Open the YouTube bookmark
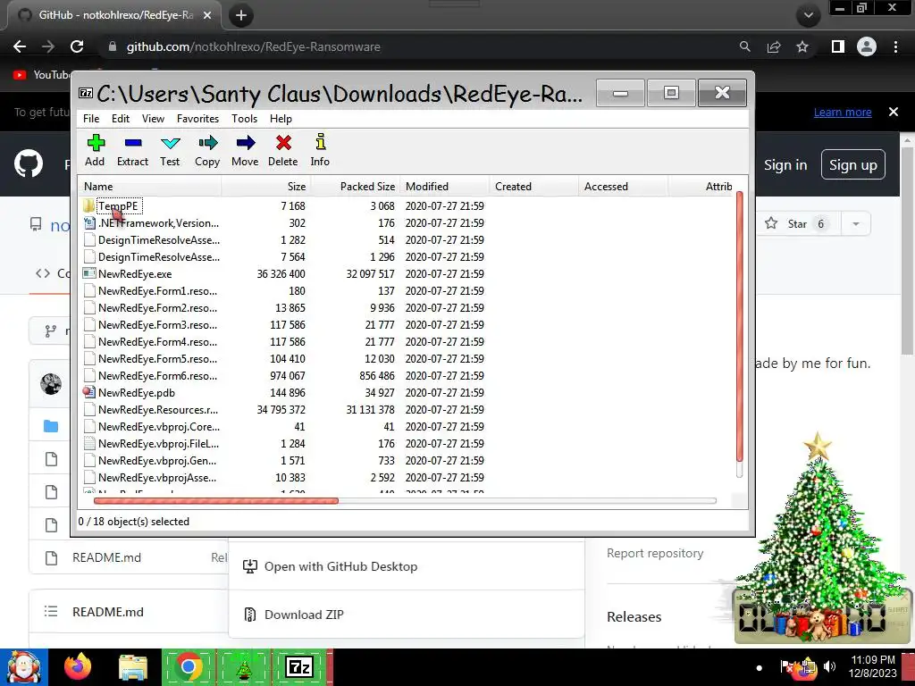 click(41, 75)
